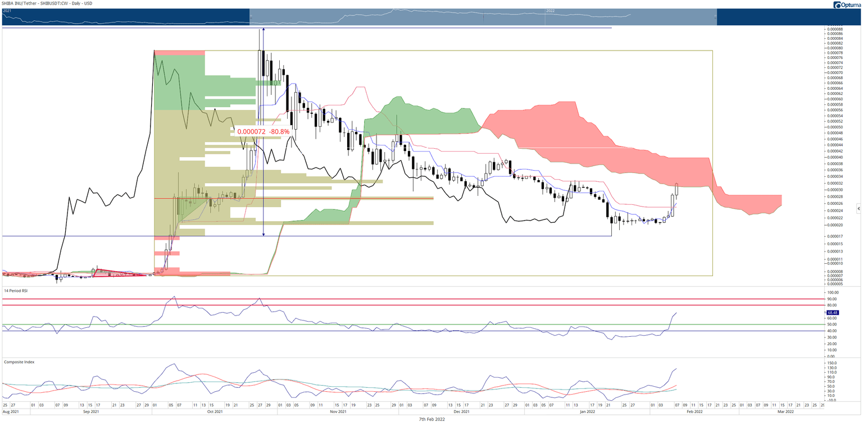The width and height of the screenshot is (863, 426).
Task: Click the '-10.0' value on Composite Index axis
Action: point(832,400)
